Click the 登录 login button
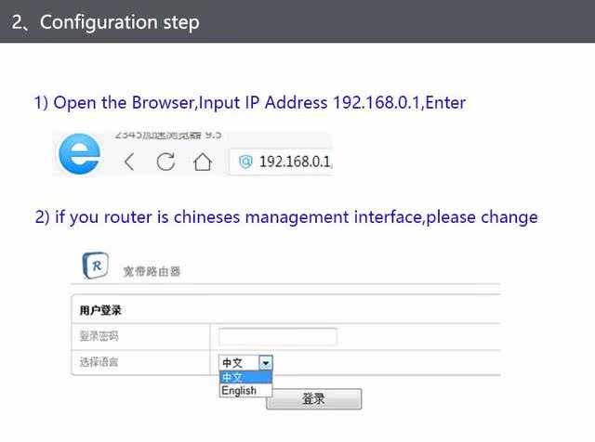 (314, 398)
